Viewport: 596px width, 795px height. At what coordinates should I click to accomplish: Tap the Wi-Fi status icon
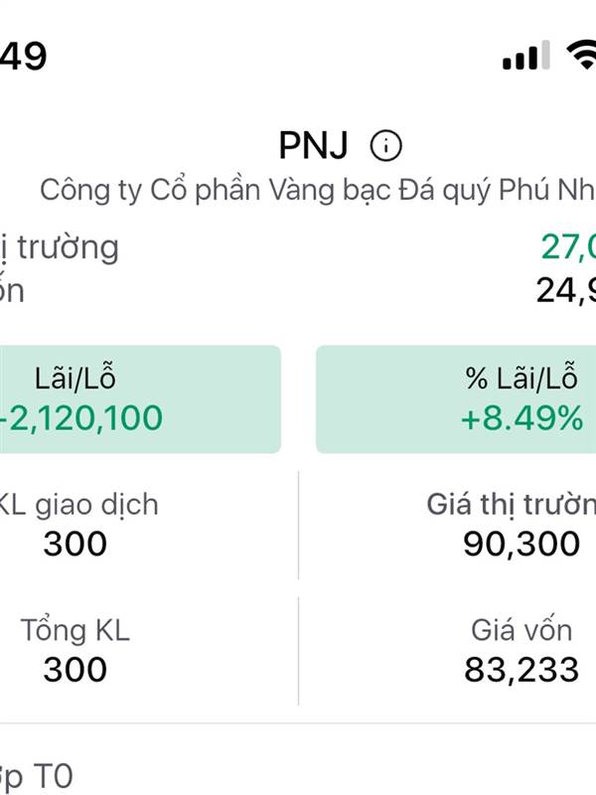click(x=581, y=55)
